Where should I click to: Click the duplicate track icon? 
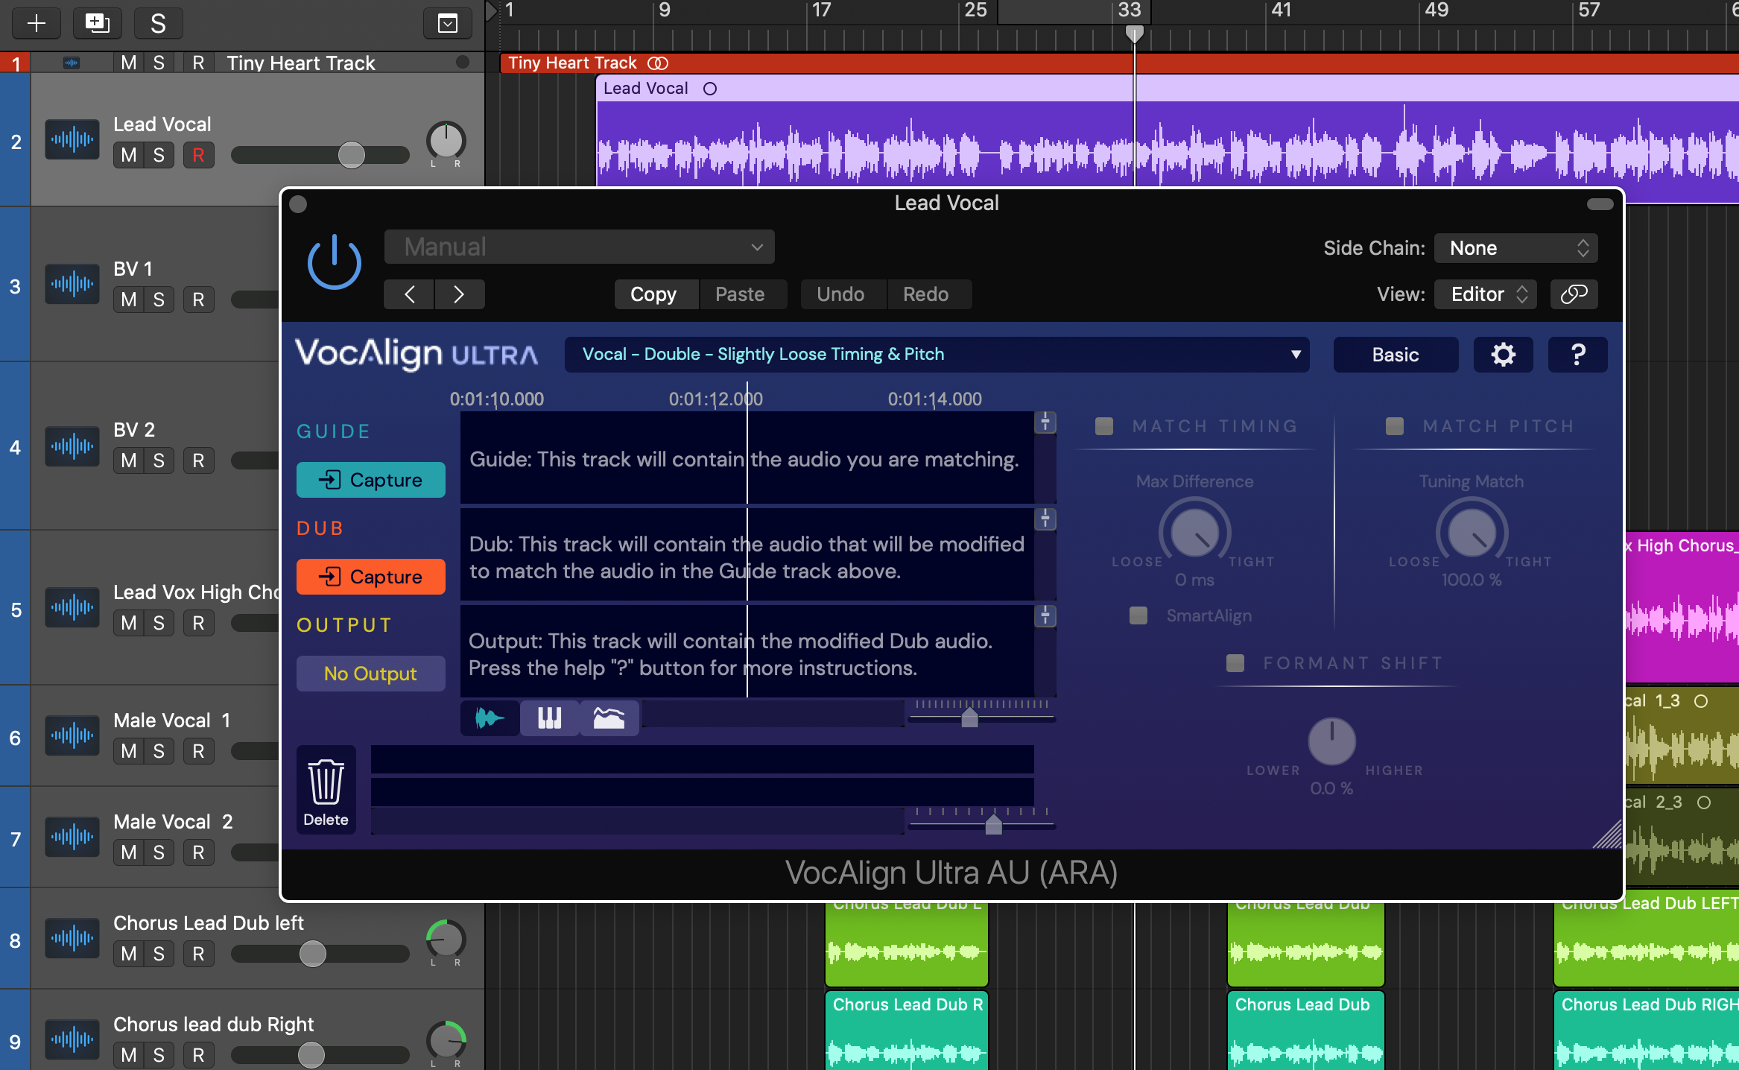[x=97, y=23]
